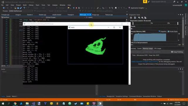Pin the Diagnostic Tools panel

pyautogui.click(x=180, y=15)
